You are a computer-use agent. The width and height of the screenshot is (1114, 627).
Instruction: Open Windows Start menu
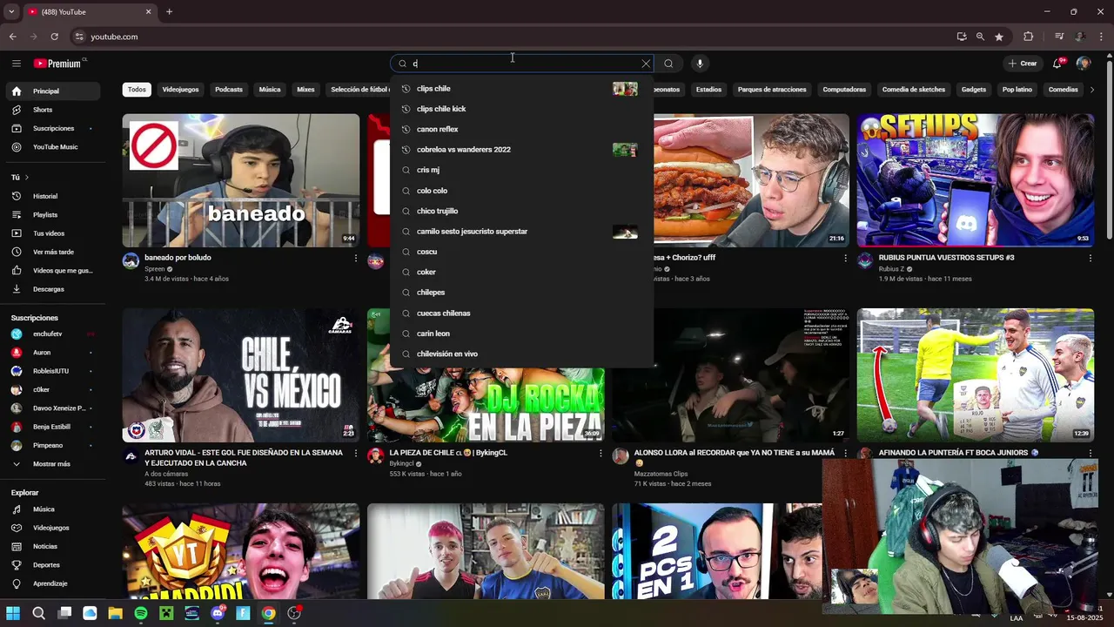click(x=13, y=613)
